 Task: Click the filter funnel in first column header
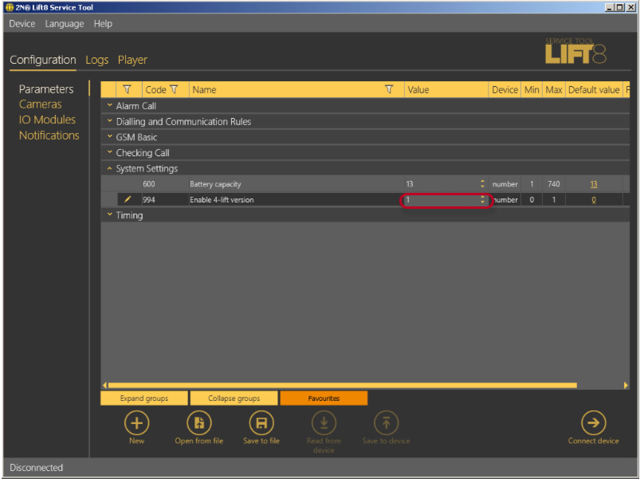tap(127, 90)
